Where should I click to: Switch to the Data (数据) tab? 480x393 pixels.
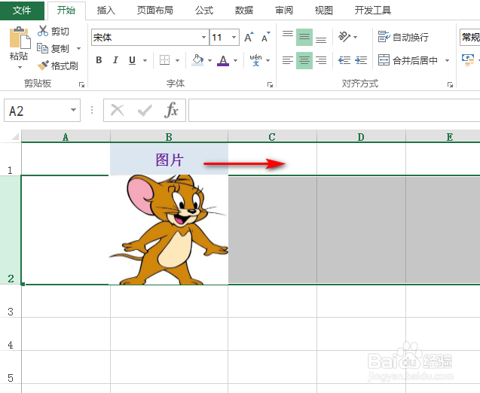coord(244,11)
